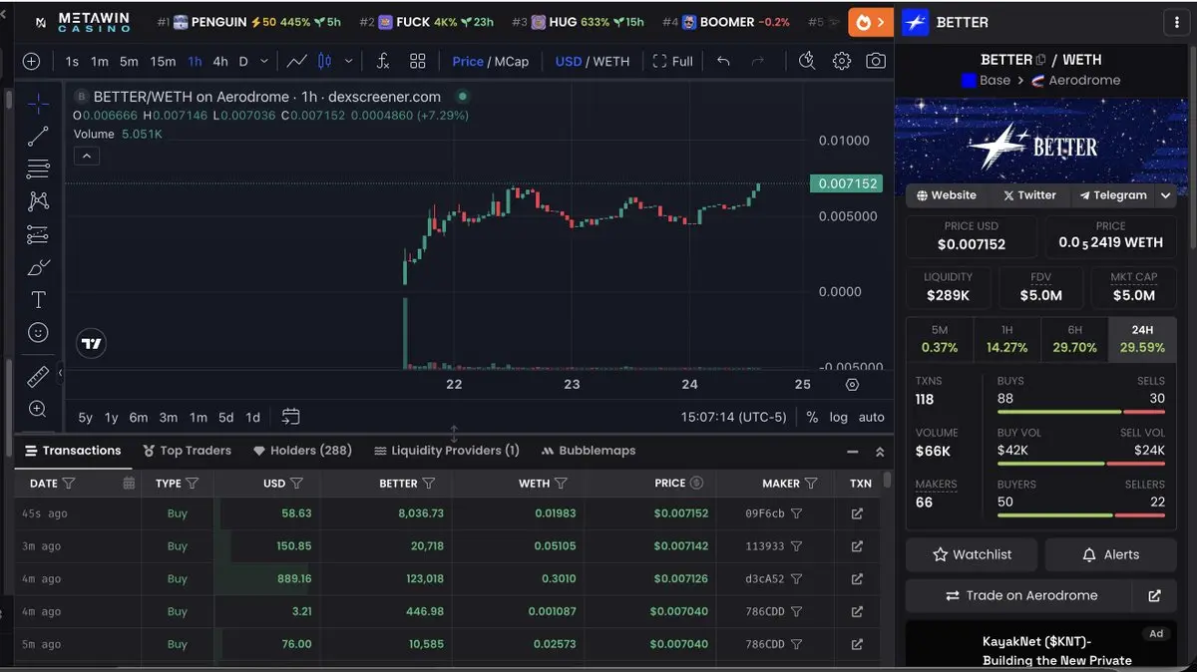
Task: Minimize the transactions panel with the dash button
Action: point(851,452)
